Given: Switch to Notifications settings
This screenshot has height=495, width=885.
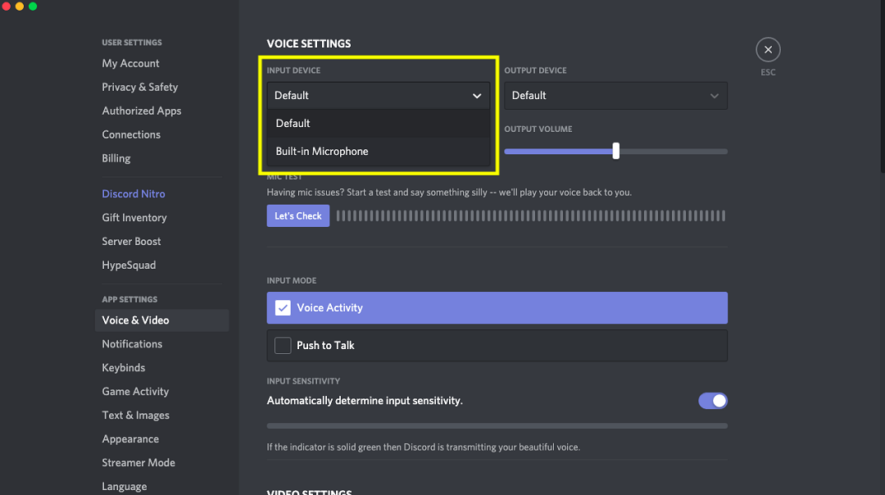Looking at the screenshot, I should [x=132, y=344].
